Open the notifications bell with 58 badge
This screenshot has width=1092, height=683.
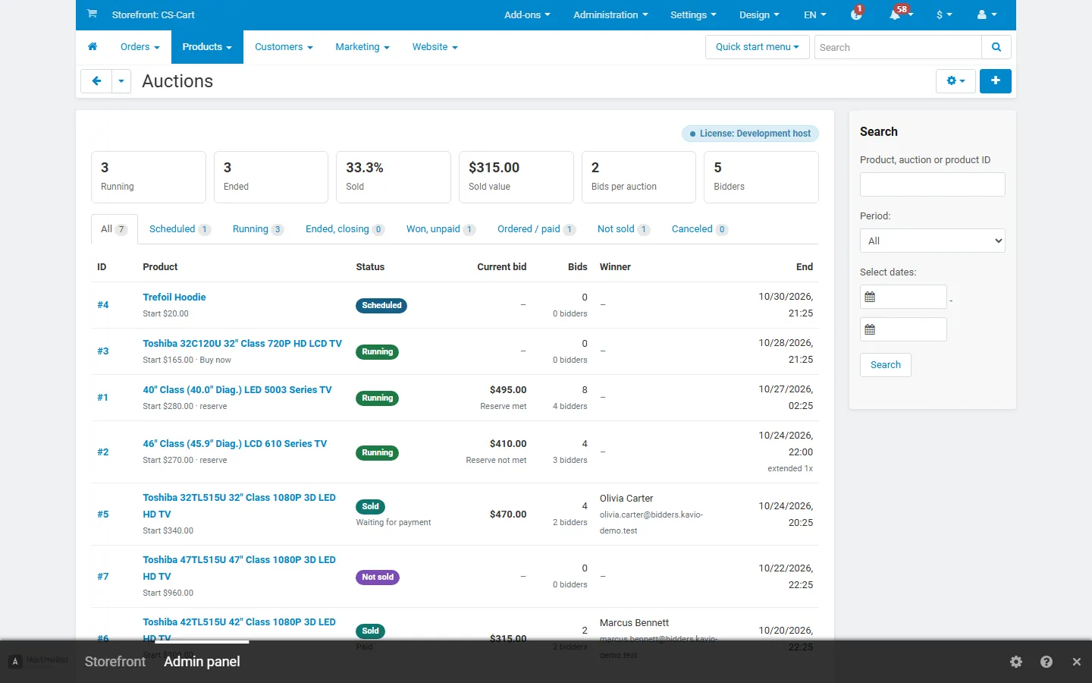(x=899, y=14)
